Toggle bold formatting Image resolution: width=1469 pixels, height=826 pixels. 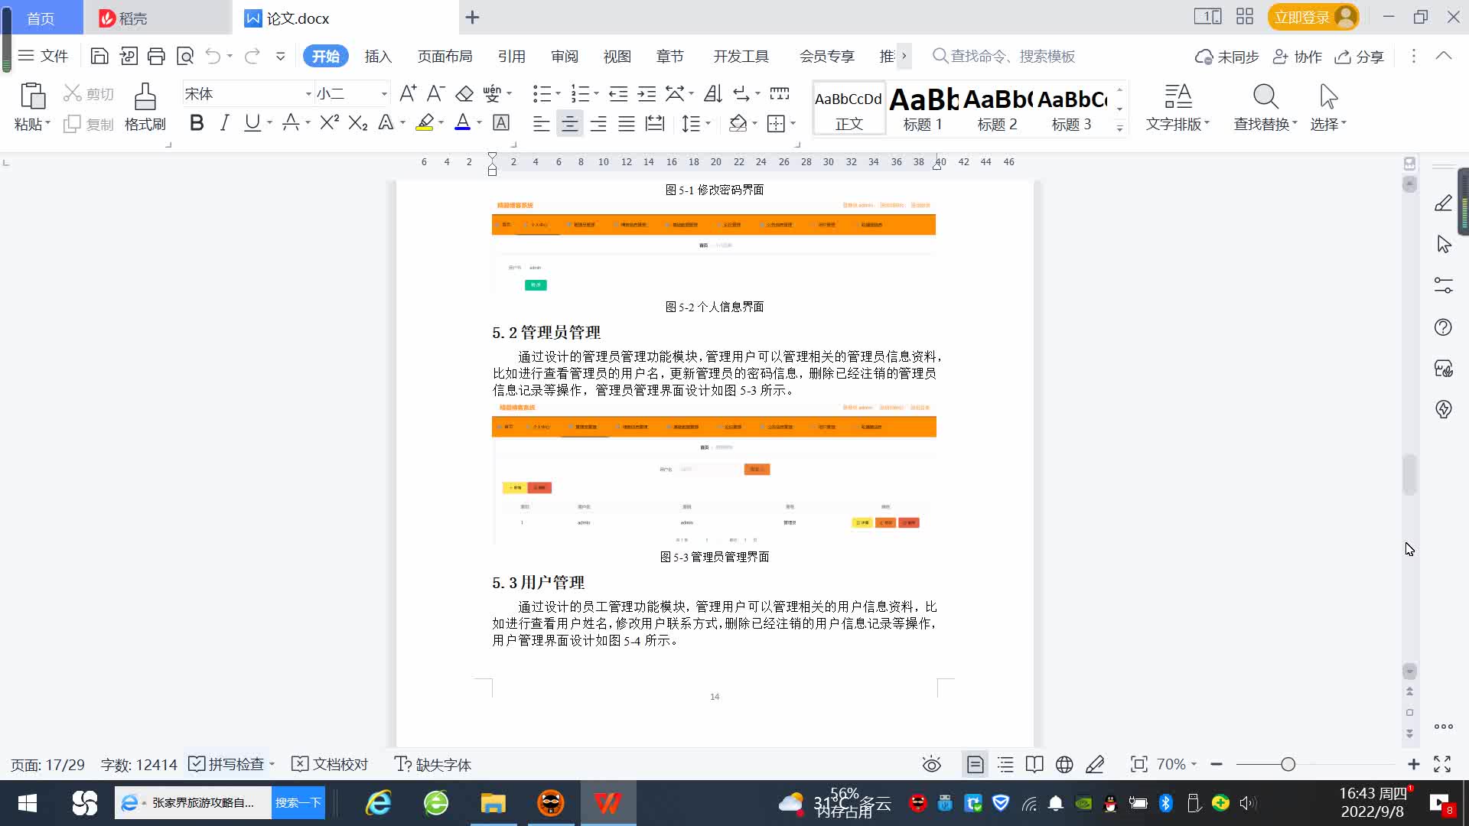click(197, 123)
